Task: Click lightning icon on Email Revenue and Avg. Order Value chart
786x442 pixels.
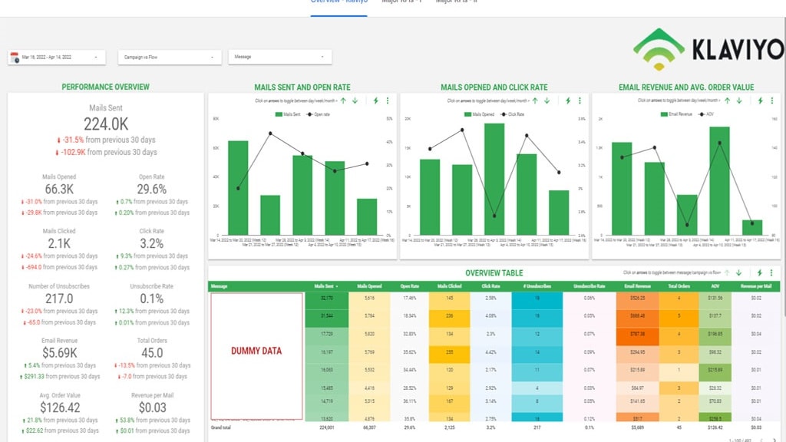Action: click(x=761, y=101)
